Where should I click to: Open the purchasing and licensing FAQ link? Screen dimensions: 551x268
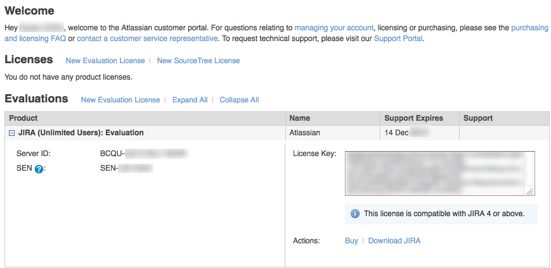530,28
